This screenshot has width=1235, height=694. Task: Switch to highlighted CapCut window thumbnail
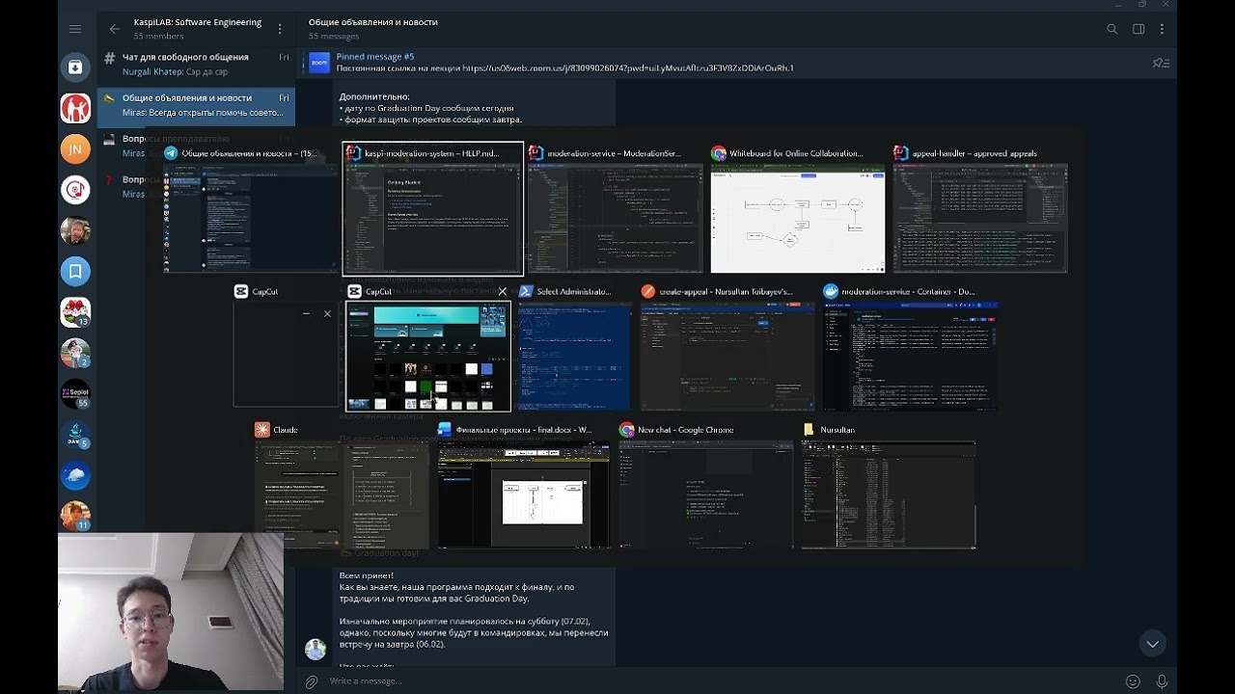428,349
